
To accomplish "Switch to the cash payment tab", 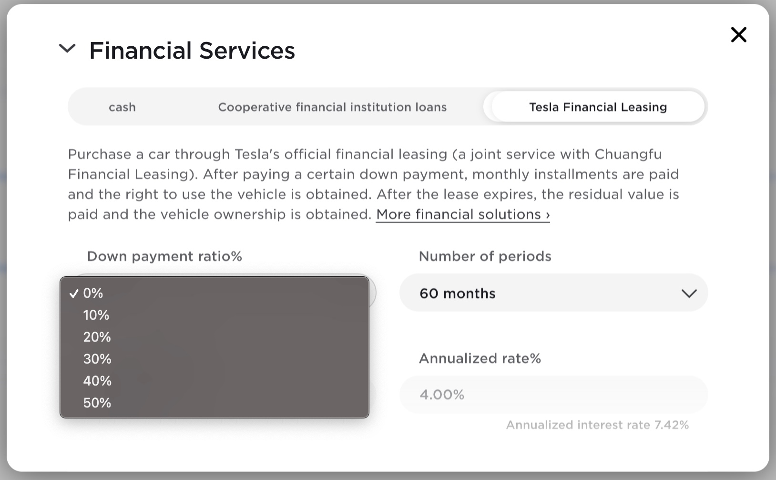I will point(122,107).
